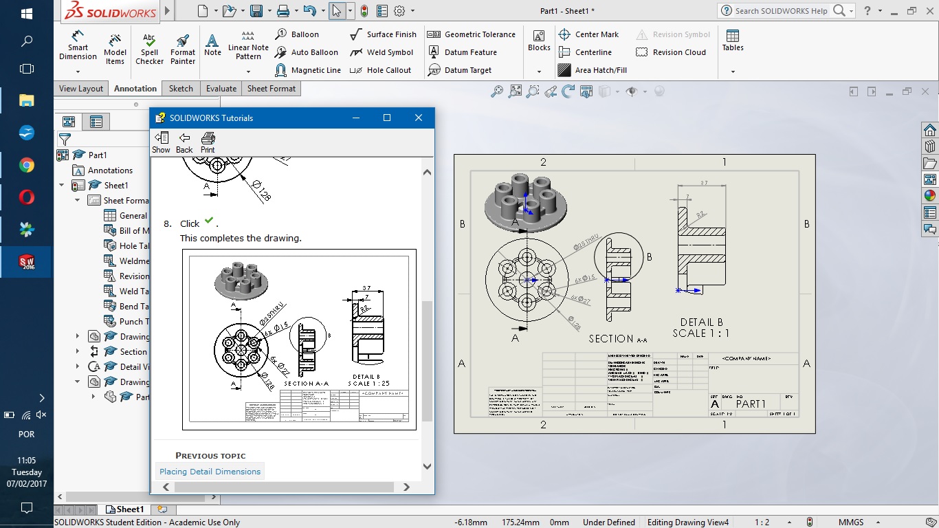Open Google Chrome from the taskbar
This screenshot has height=528, width=939.
pyautogui.click(x=27, y=165)
